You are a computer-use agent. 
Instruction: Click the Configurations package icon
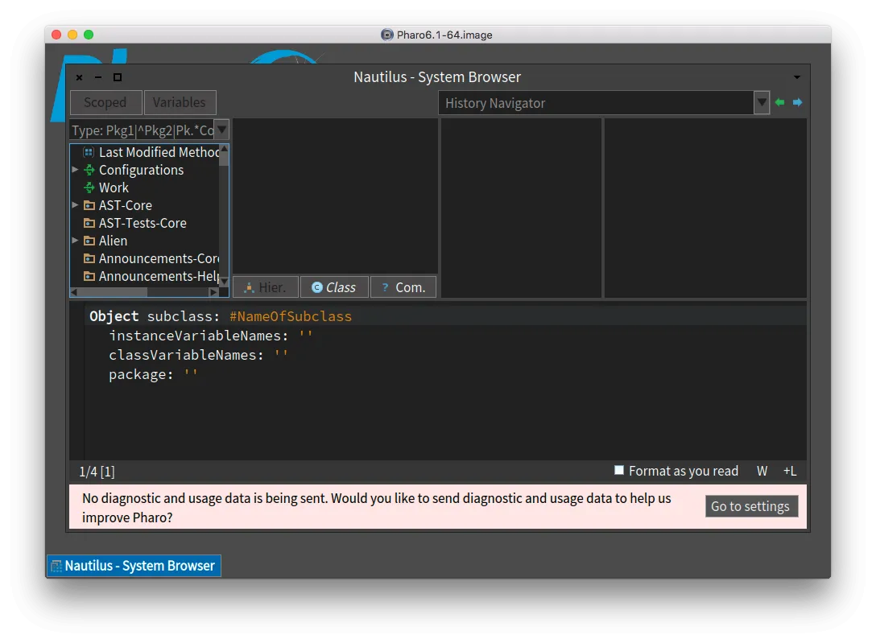(x=89, y=170)
